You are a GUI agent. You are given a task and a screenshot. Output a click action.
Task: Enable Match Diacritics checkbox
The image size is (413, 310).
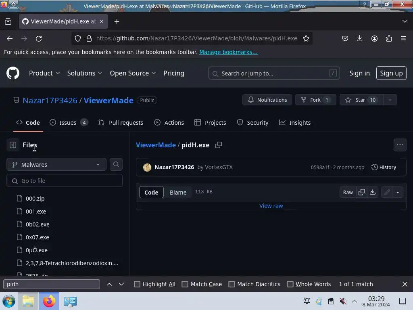click(232, 284)
